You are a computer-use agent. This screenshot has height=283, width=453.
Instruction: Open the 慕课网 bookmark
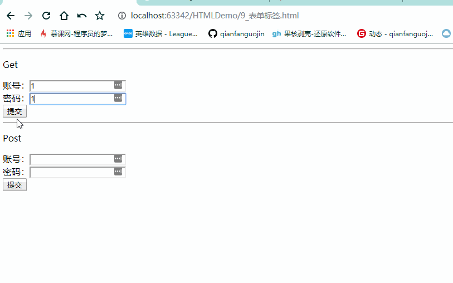click(76, 34)
